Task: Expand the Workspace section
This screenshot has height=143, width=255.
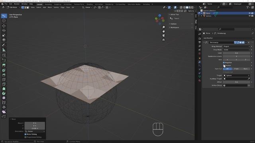Action: point(175,27)
